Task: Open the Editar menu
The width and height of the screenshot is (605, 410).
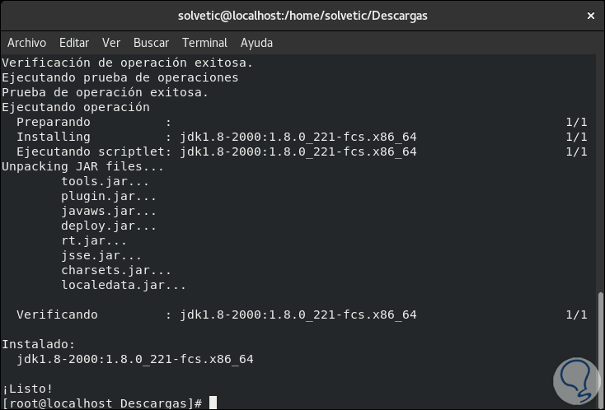Action: click(74, 43)
